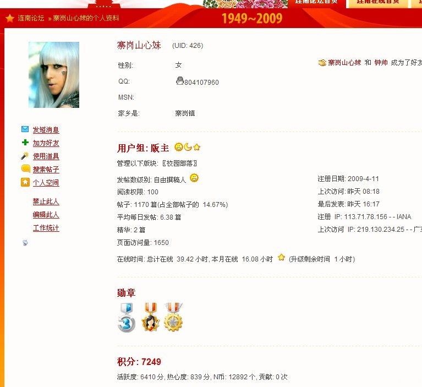The width and height of the screenshot is (422, 387).
Task: Click the user avatar photo
Action: pyautogui.click(x=54, y=75)
